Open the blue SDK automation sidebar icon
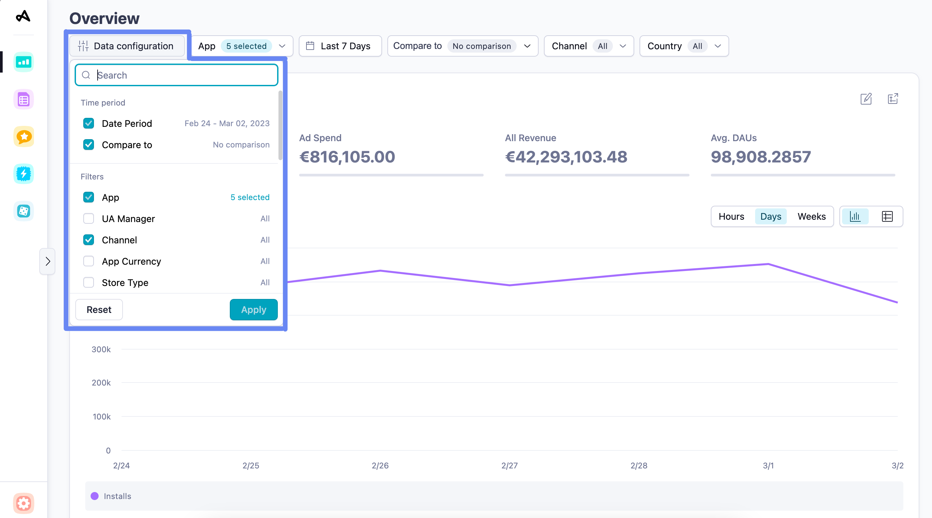The width and height of the screenshot is (932, 518). tap(23, 173)
